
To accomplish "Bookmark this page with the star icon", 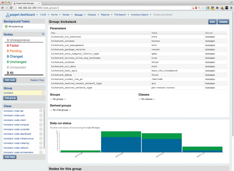I will 203,8.
